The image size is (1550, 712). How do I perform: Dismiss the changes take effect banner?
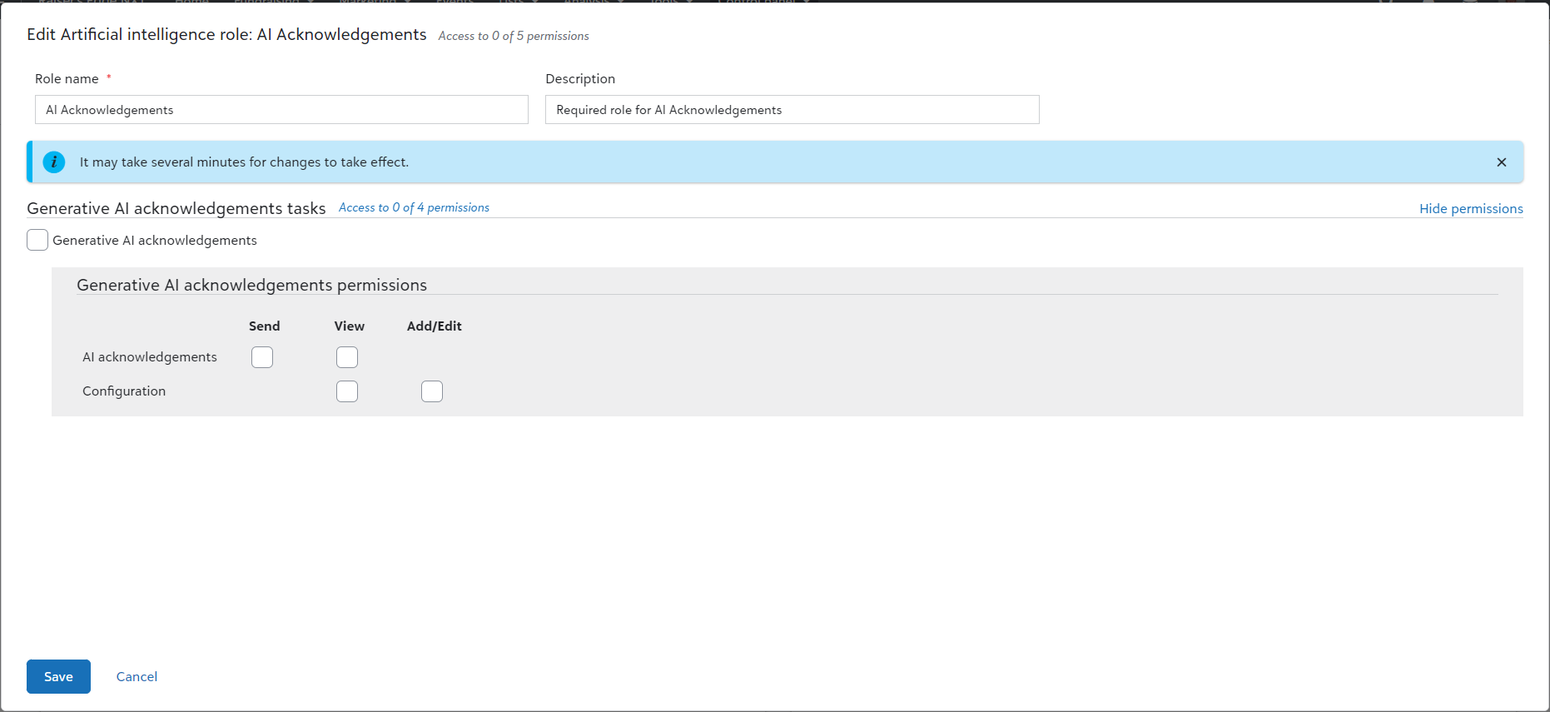pyautogui.click(x=1501, y=162)
